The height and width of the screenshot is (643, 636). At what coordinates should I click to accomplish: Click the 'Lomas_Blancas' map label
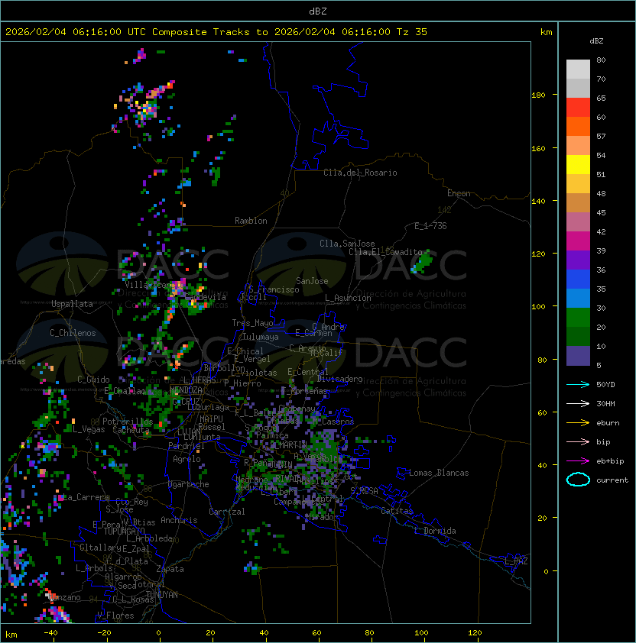click(x=439, y=473)
